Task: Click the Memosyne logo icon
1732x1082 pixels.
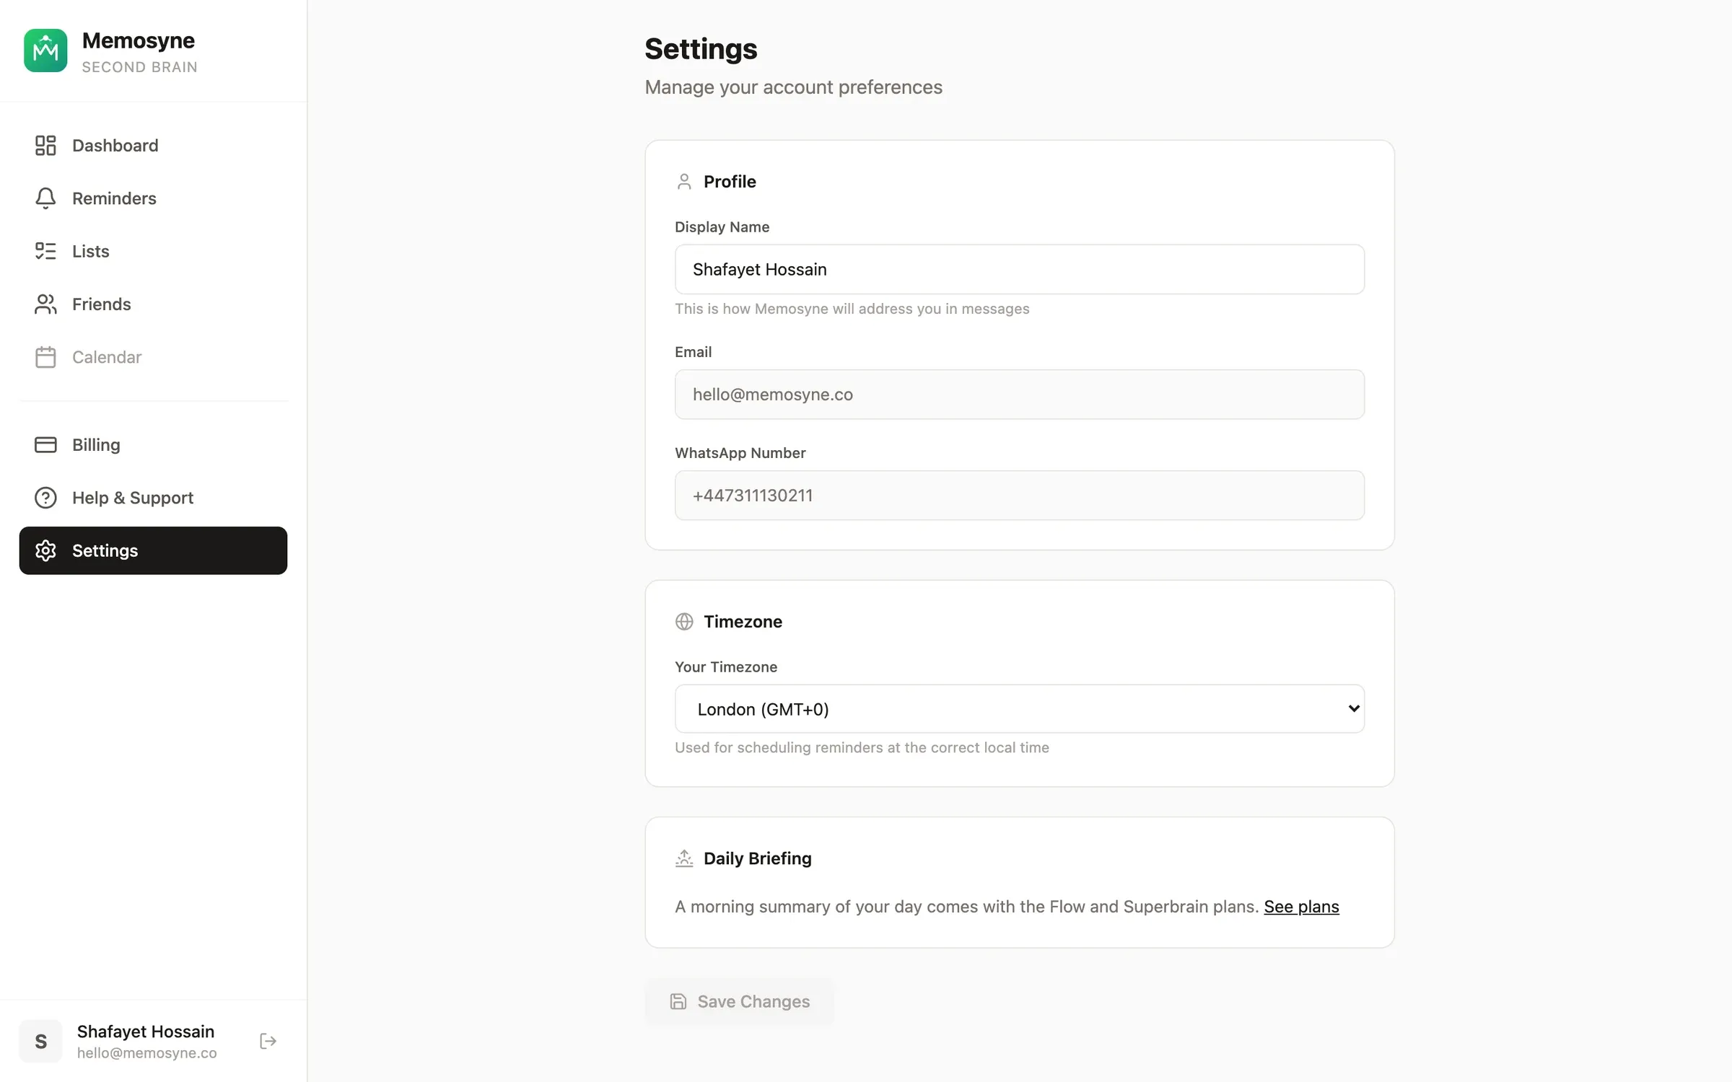Action: (x=45, y=50)
